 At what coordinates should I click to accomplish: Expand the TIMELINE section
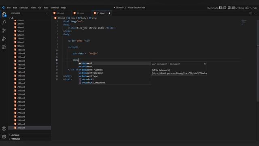[x=16, y=139]
